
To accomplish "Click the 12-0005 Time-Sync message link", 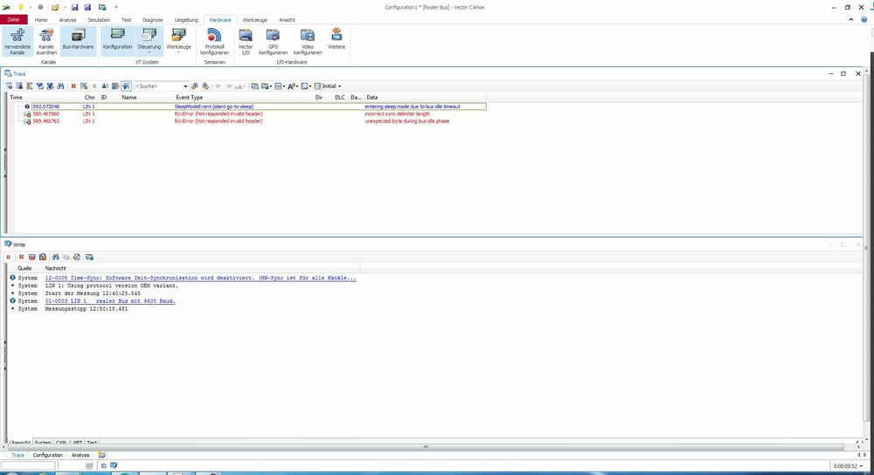I will pos(199,278).
